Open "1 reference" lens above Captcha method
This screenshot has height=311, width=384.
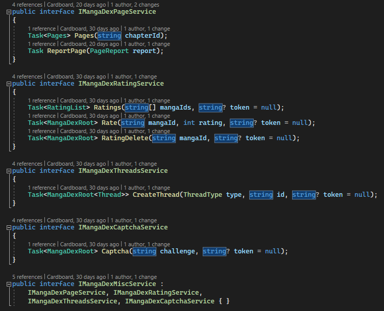[42, 244]
